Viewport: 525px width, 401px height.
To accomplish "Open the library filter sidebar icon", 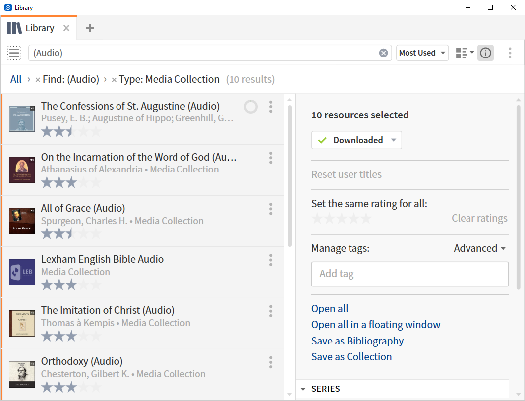I will 14,53.
